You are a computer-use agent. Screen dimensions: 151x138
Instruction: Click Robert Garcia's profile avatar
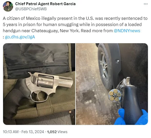[8, 6]
